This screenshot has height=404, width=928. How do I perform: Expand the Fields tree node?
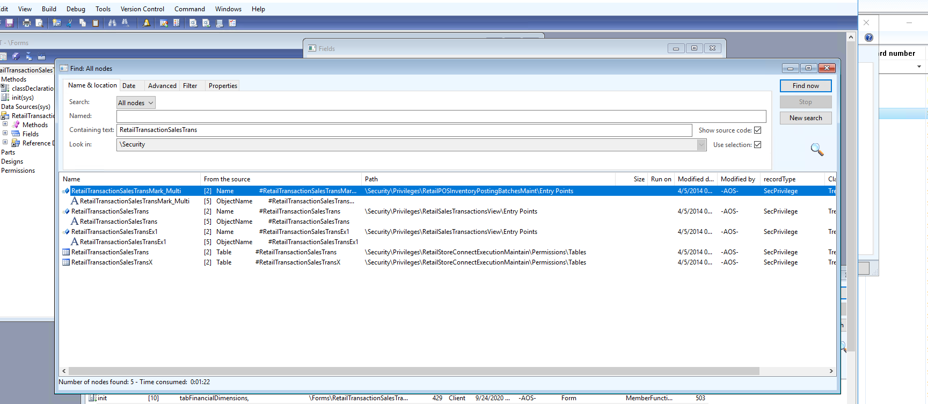(x=5, y=134)
